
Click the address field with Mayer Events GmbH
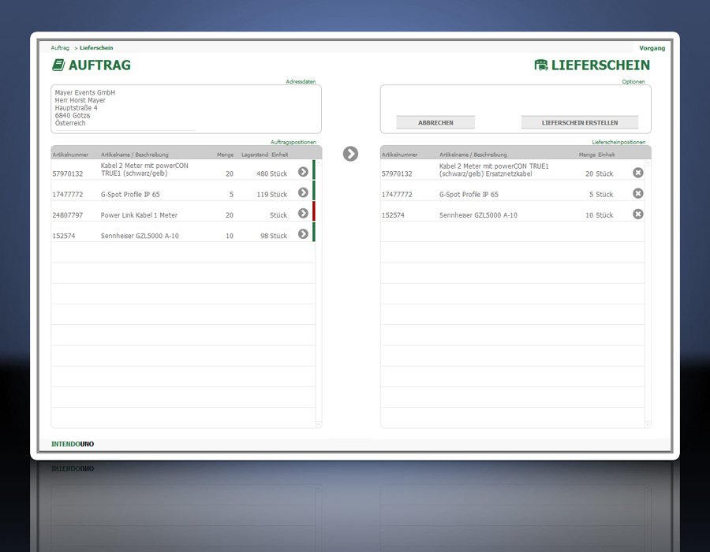point(186,109)
